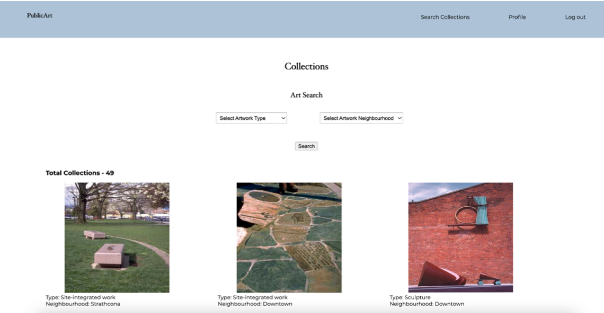This screenshot has height=313, width=604.
Task: Click the "Neighbourhood: Strathcona" caption
Action: 83,304
